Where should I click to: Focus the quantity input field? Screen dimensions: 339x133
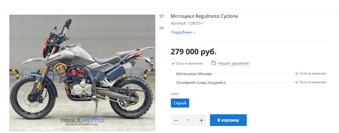[189, 120]
